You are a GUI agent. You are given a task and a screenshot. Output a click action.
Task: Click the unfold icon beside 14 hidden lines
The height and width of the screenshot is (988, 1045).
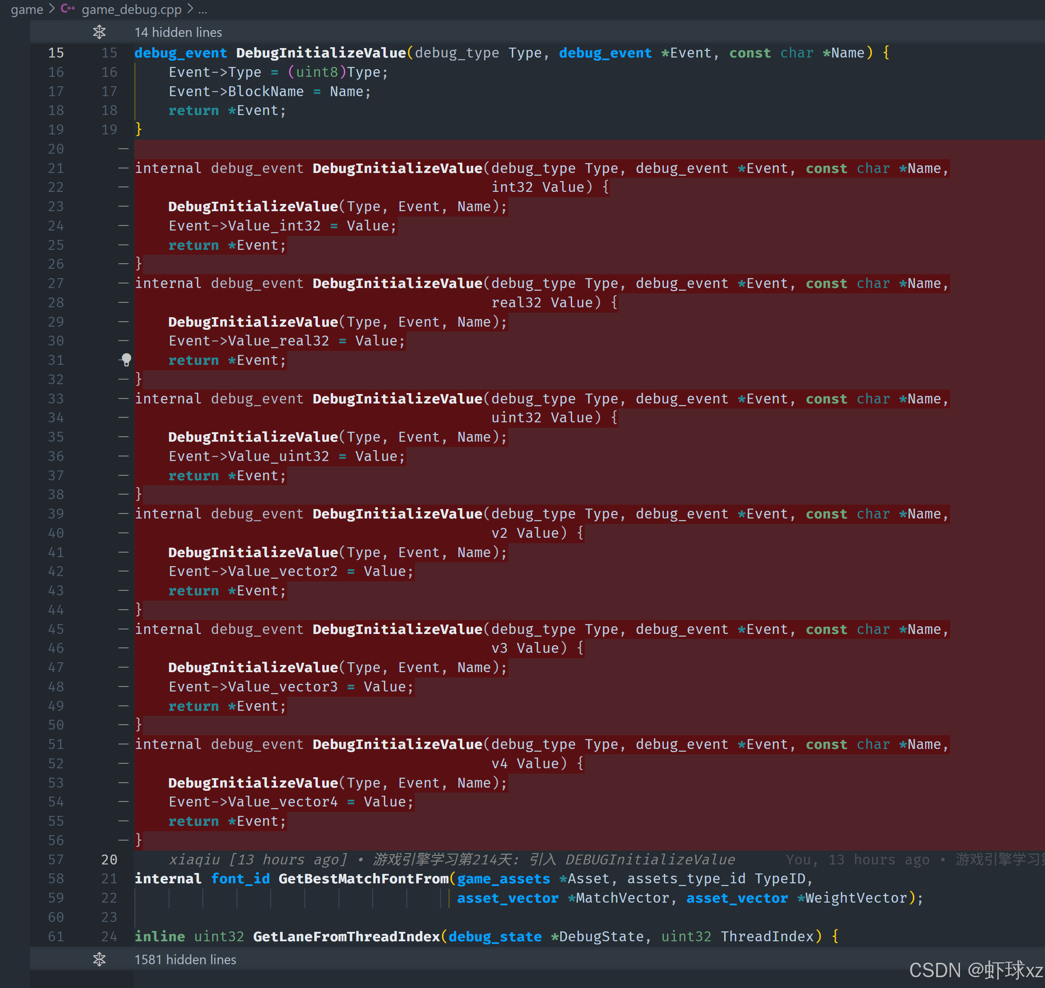click(x=99, y=32)
